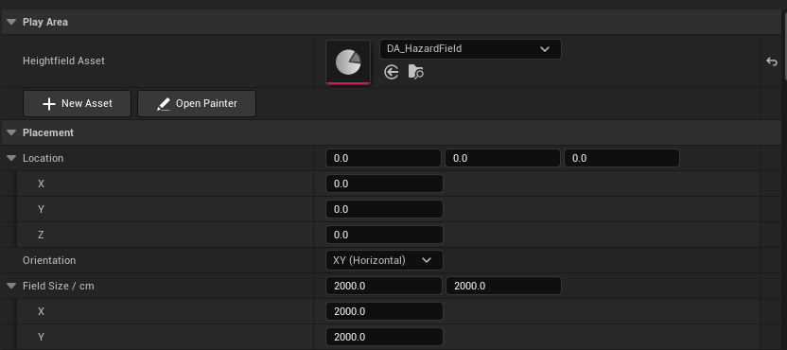The width and height of the screenshot is (787, 350).
Task: Click the New Asset button
Action: pyautogui.click(x=78, y=104)
